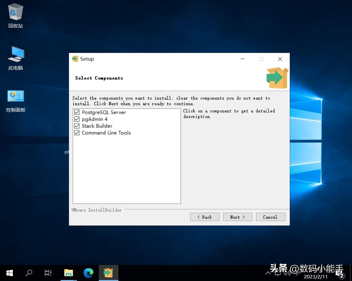Select the pgAdmin 4 label for description
Viewport: 352px width, 281px height.
click(x=95, y=119)
